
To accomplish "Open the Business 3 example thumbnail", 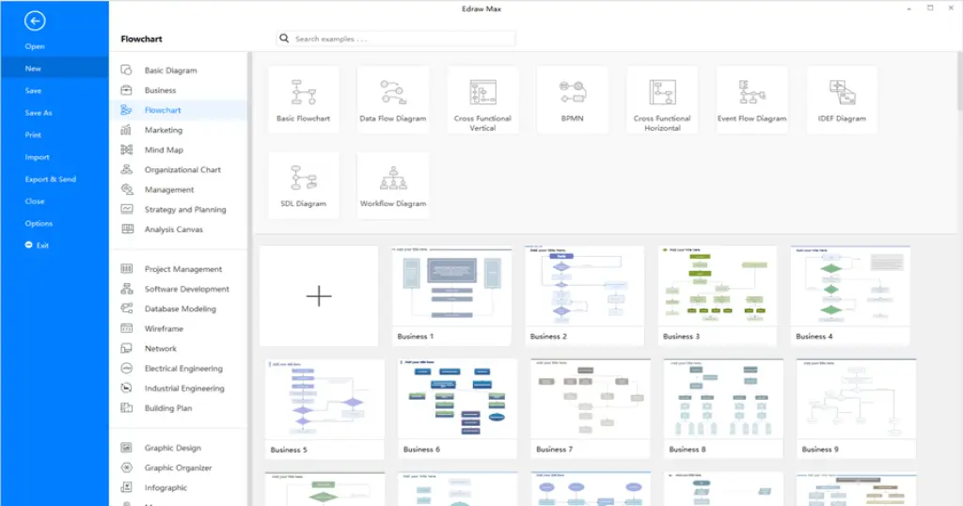I will click(718, 296).
